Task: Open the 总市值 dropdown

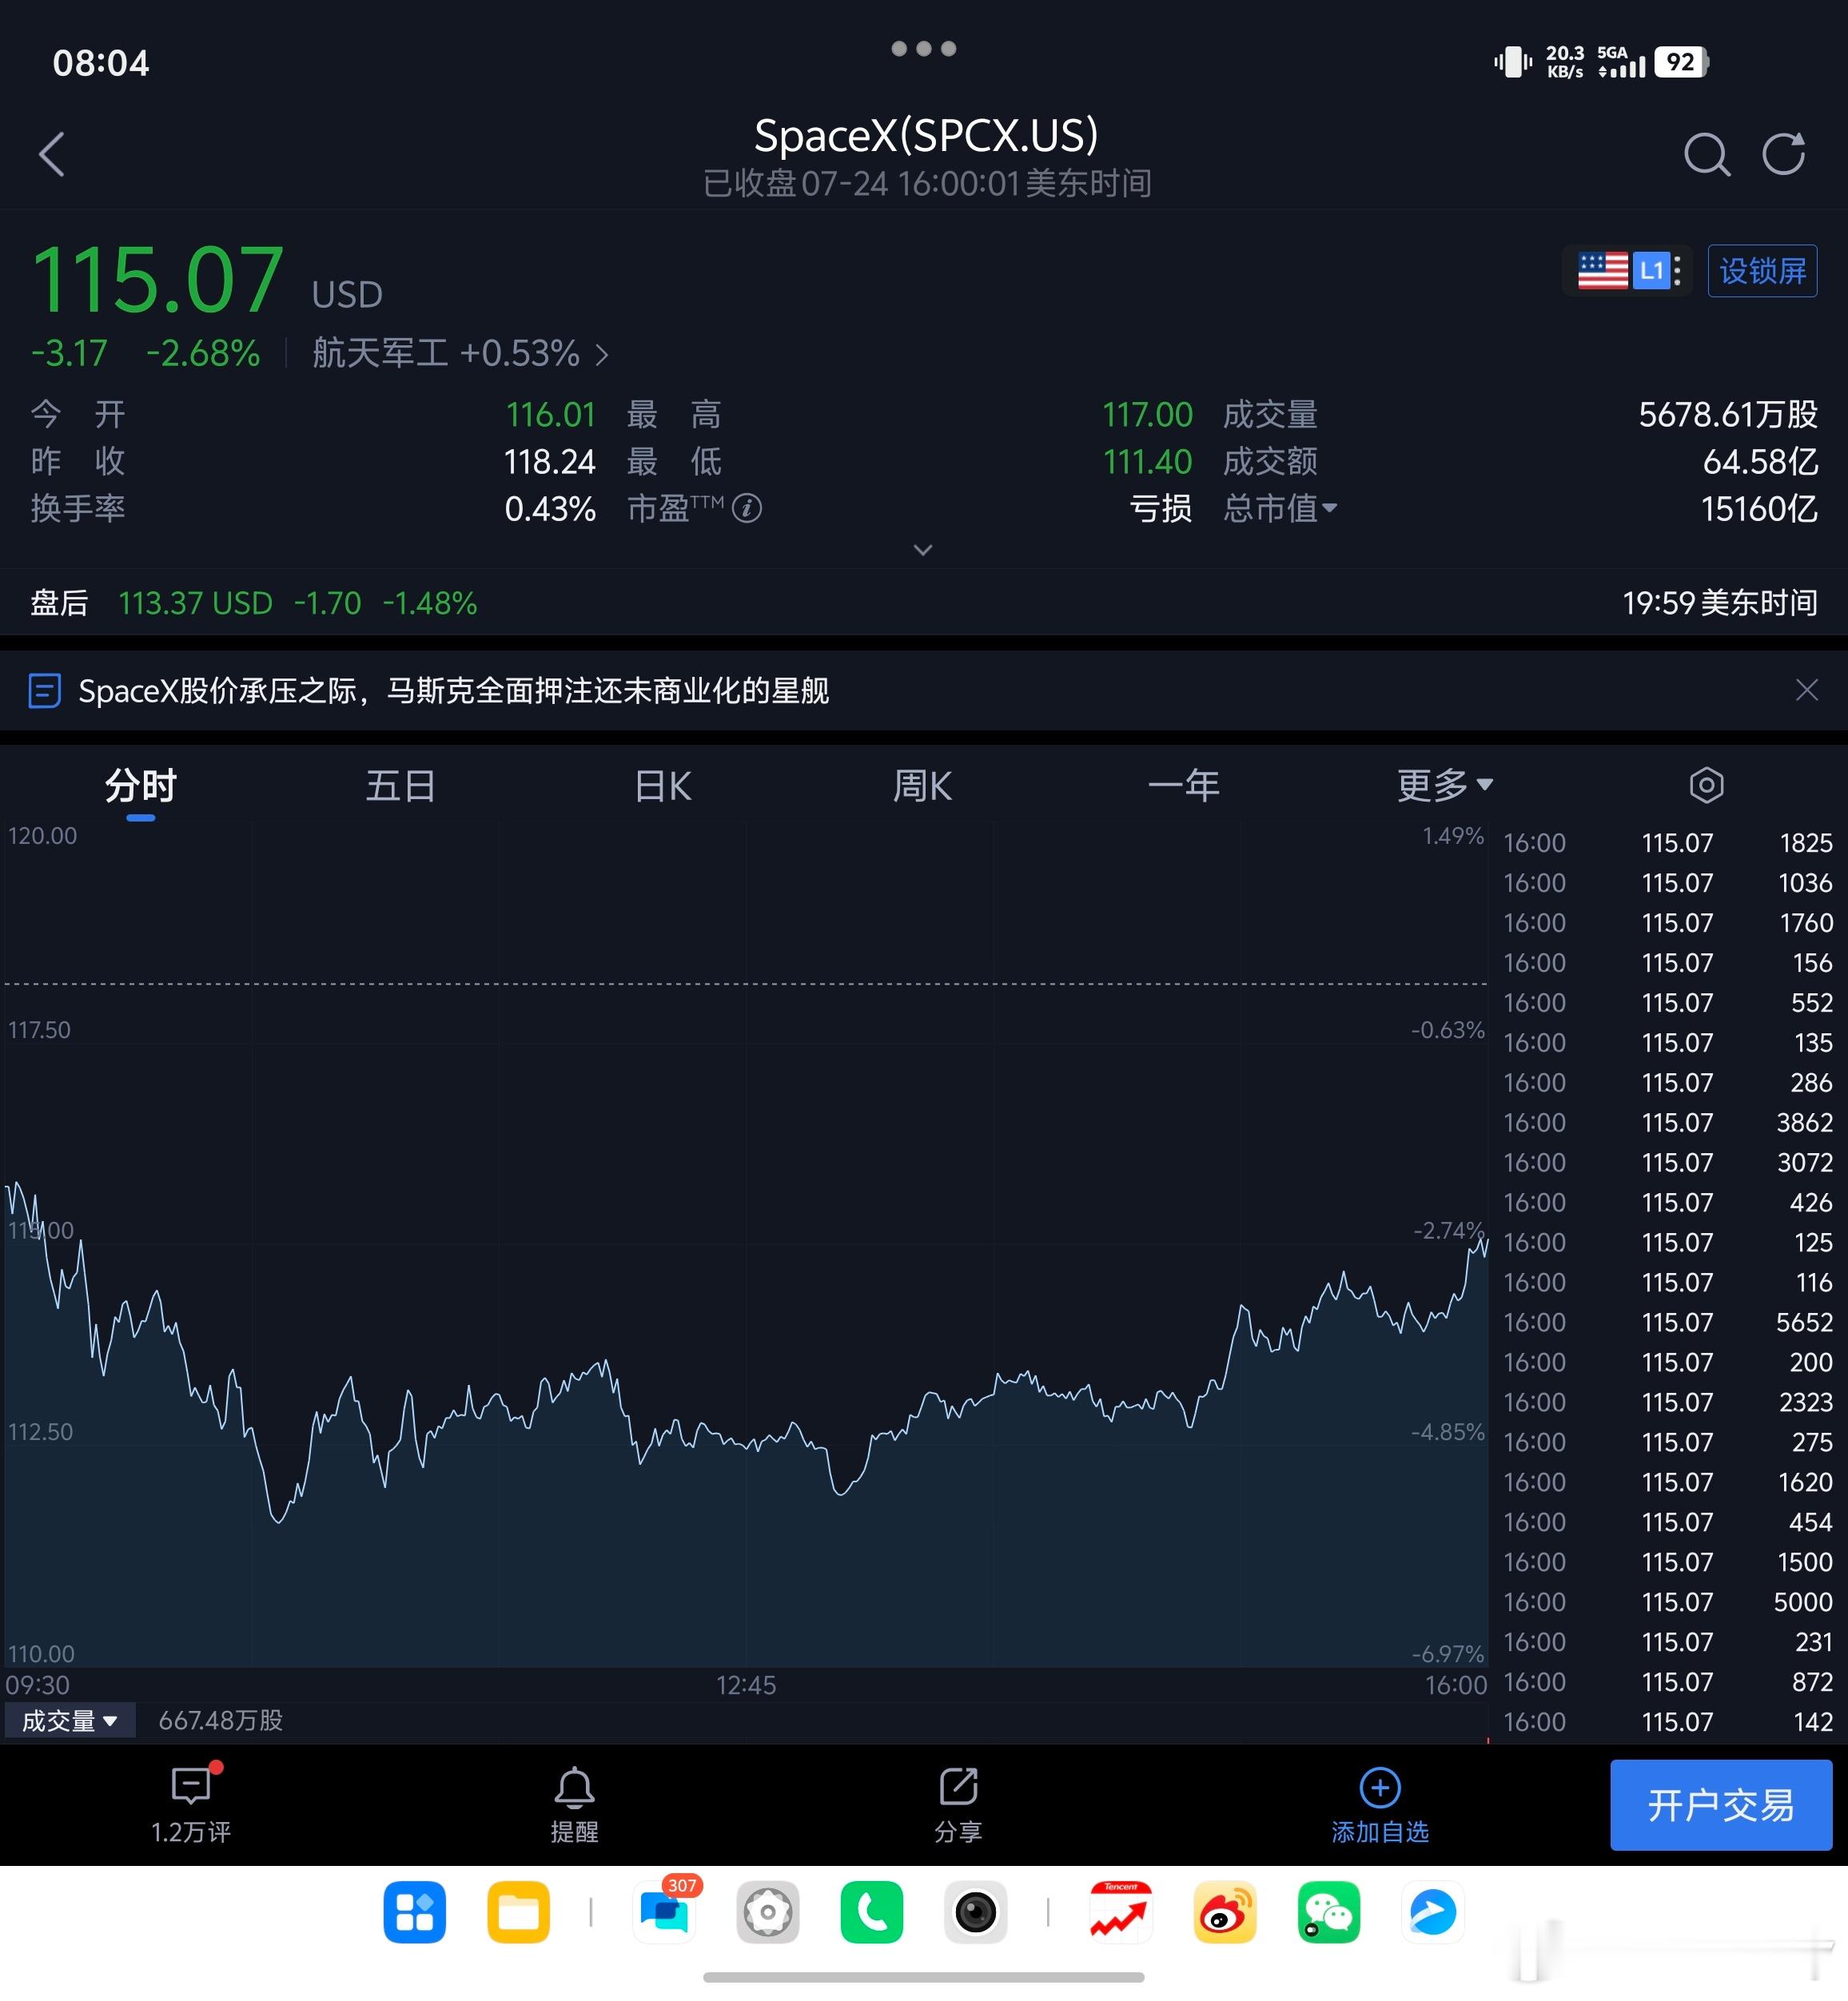Action: point(1280,509)
